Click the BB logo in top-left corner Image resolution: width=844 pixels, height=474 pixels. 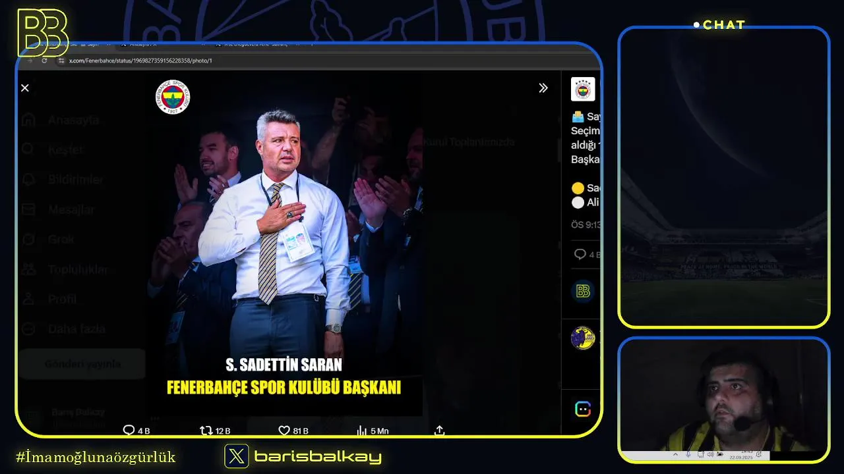(42, 33)
